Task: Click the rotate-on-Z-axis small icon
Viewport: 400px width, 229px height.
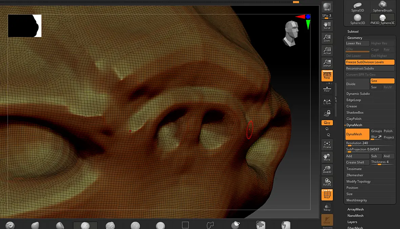Action: [328, 135]
